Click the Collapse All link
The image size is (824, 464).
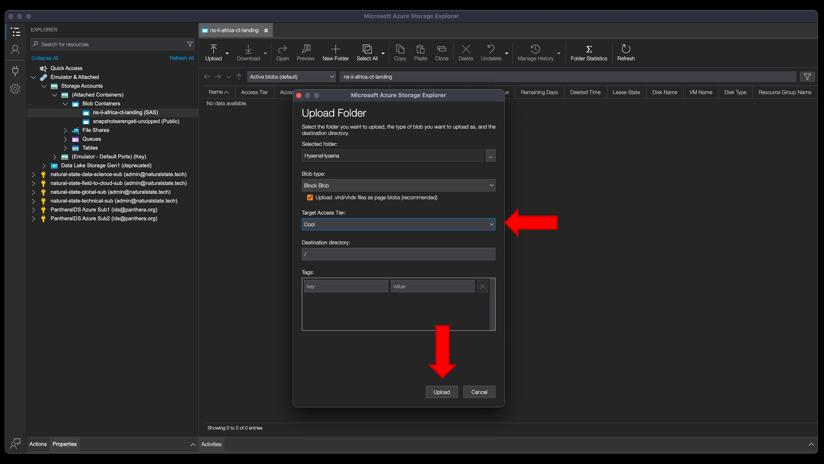point(45,58)
